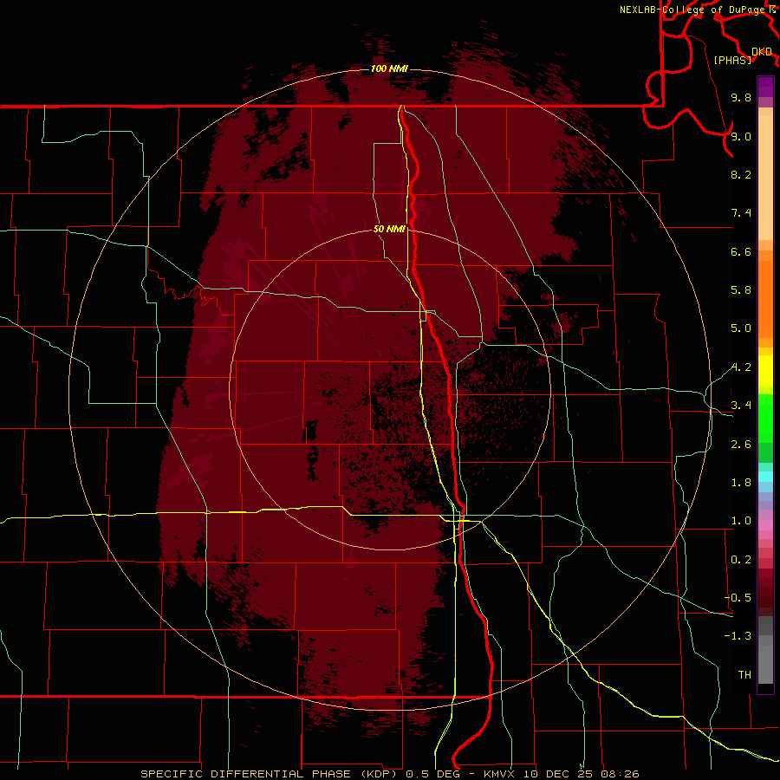Pick the bright green segment of color bar
The height and width of the screenshot is (780, 780).
click(765, 419)
